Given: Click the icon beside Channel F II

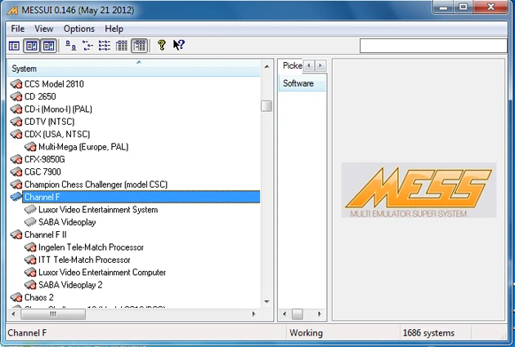Looking at the screenshot, I should point(16,235).
